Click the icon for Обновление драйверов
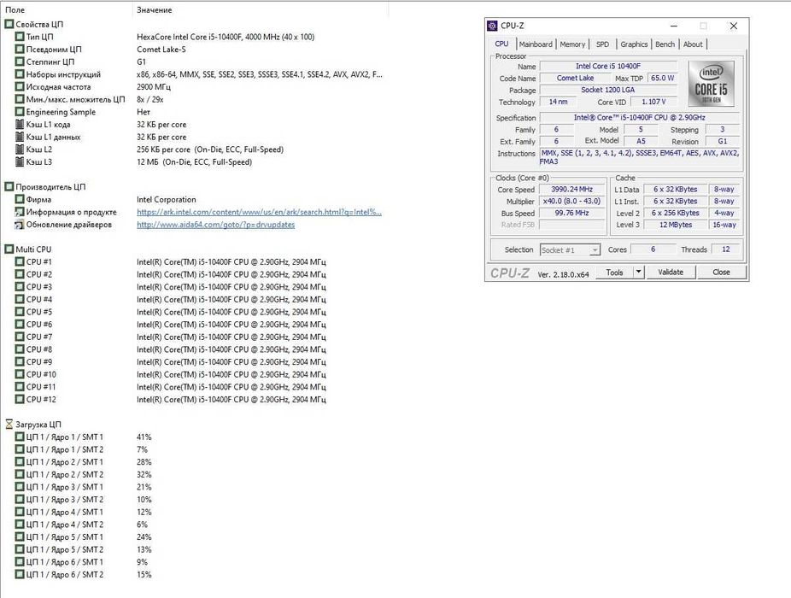The image size is (791, 598). click(20, 224)
